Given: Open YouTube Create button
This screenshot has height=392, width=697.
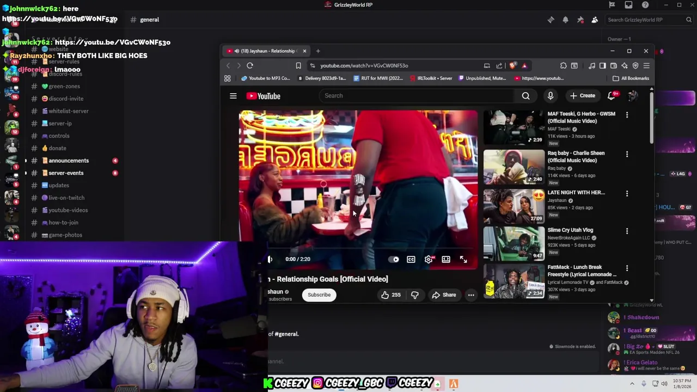Looking at the screenshot, I should 583,96.
